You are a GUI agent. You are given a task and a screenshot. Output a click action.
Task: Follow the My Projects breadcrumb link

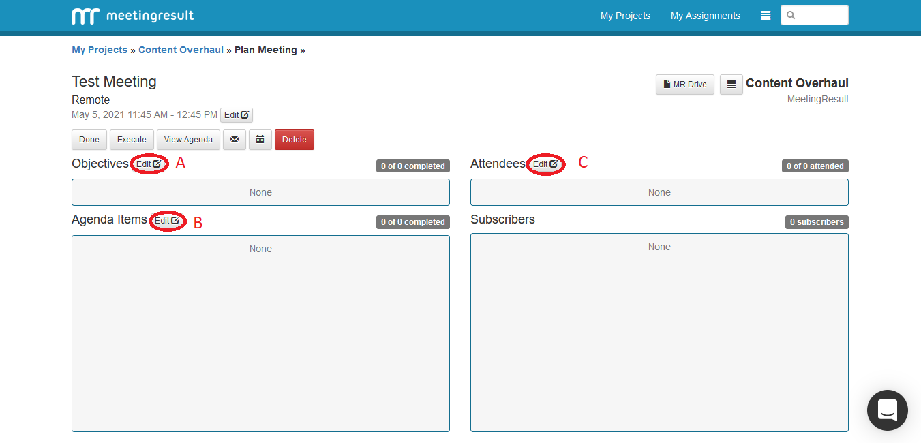[100, 50]
